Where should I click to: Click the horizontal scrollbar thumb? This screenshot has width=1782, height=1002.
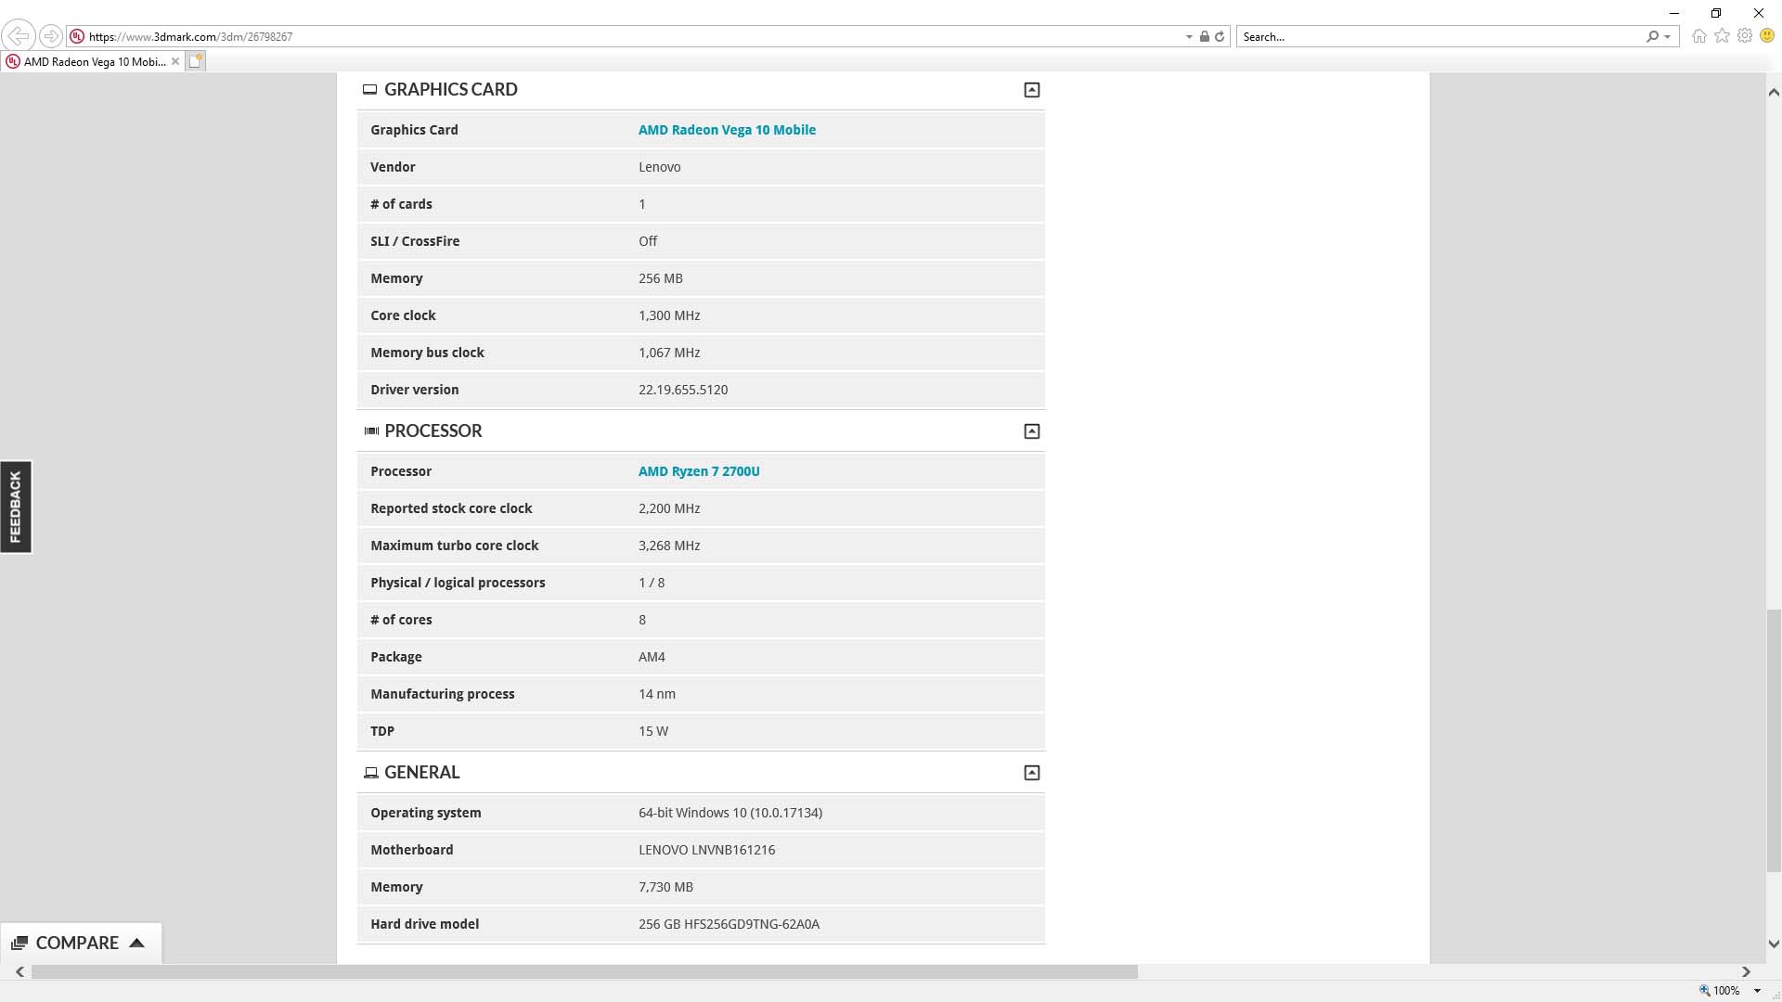(x=585, y=971)
